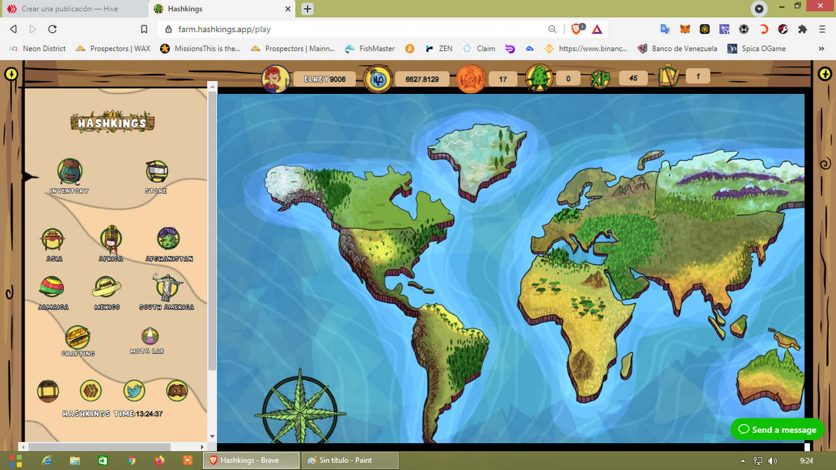Open the Spica OGame bookmark
Image resolution: width=836 pixels, height=470 pixels.
point(756,48)
